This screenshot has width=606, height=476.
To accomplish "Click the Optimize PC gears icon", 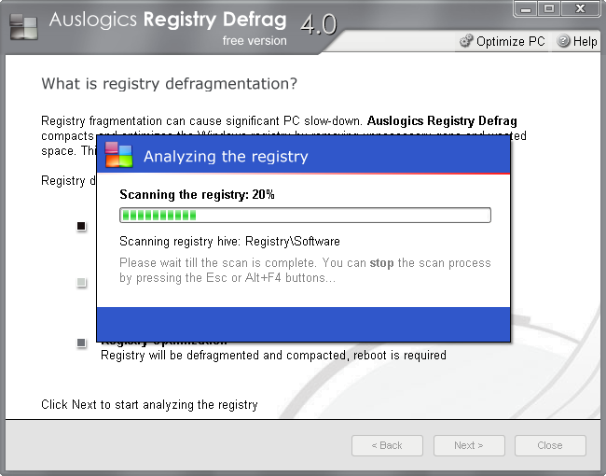I will pos(466,41).
